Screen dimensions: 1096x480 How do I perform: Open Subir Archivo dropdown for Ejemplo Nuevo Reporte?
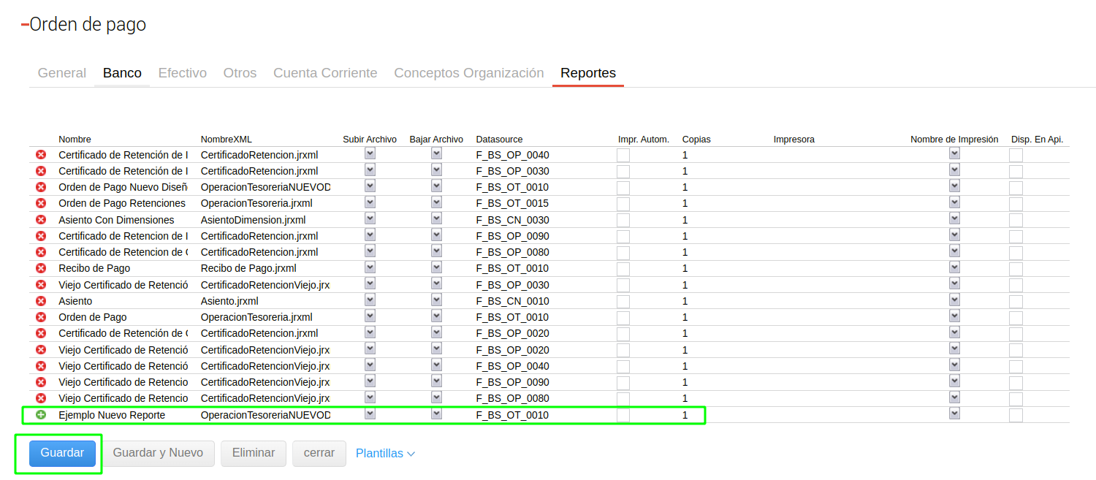click(370, 414)
